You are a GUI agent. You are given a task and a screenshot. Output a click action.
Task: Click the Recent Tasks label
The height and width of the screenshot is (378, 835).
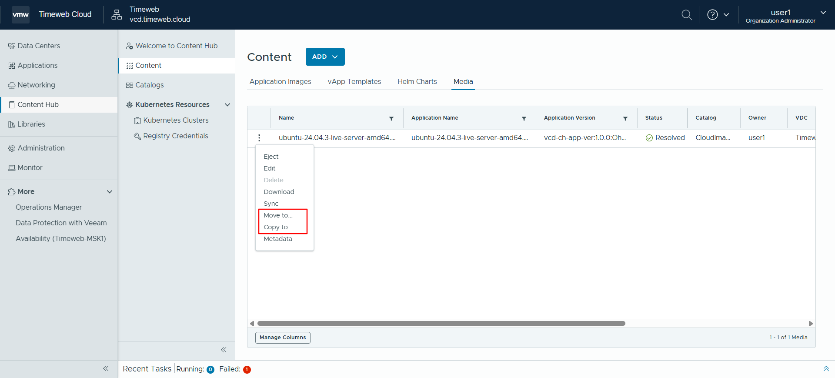147,369
